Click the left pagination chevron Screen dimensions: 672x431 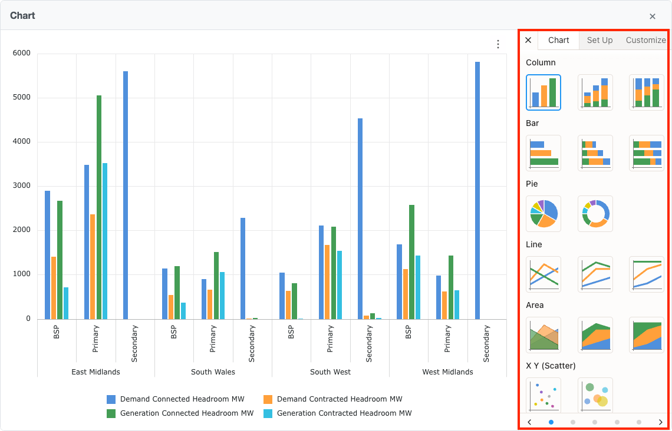click(x=529, y=422)
